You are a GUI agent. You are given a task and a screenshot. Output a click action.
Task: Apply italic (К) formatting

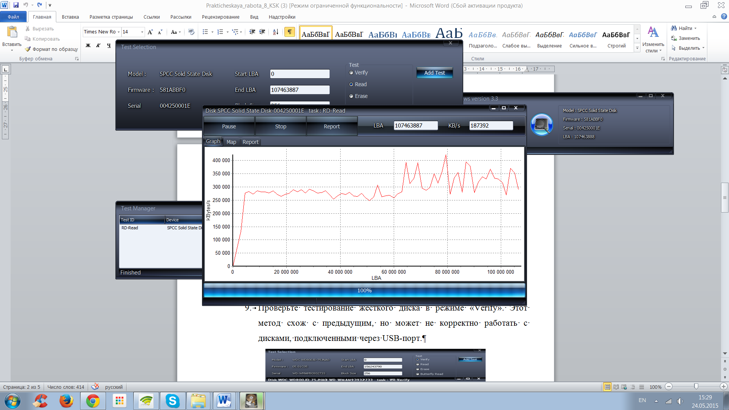coord(98,45)
